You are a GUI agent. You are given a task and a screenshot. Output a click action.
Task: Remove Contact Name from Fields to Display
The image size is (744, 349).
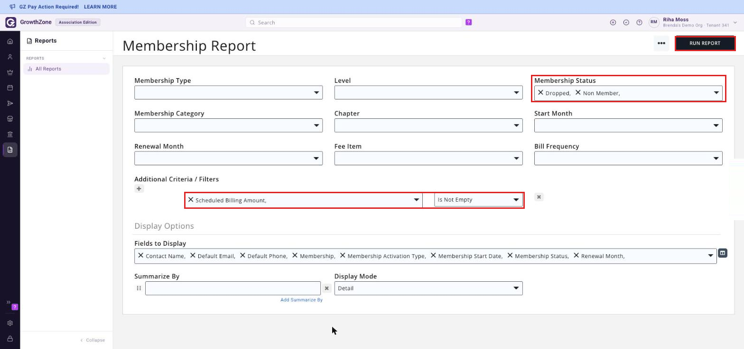[x=140, y=255]
